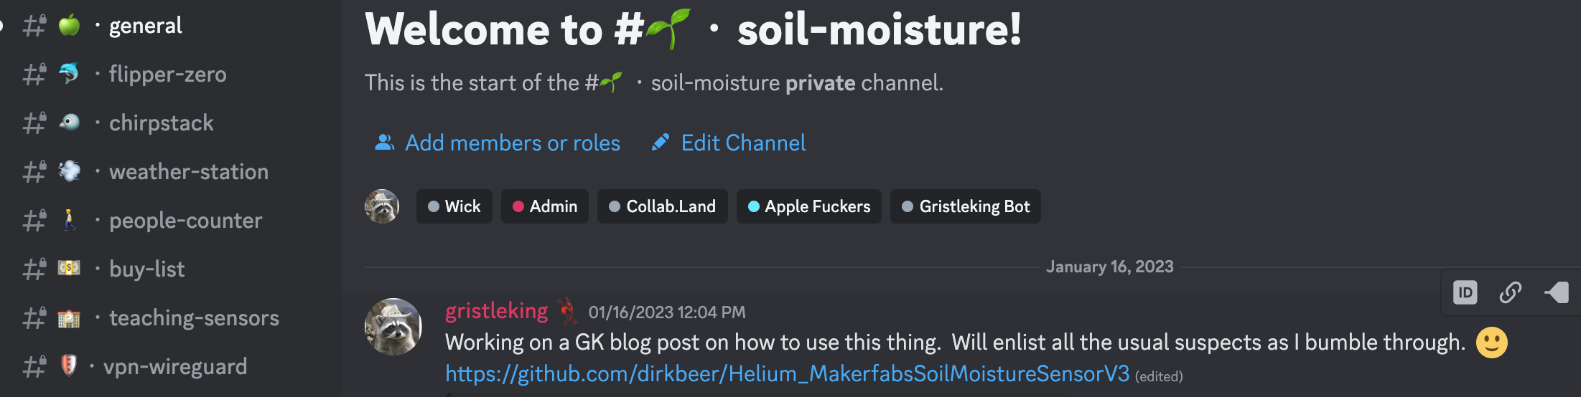The image size is (1581, 397).
Task: Click the gristleking username
Action: 496,311
